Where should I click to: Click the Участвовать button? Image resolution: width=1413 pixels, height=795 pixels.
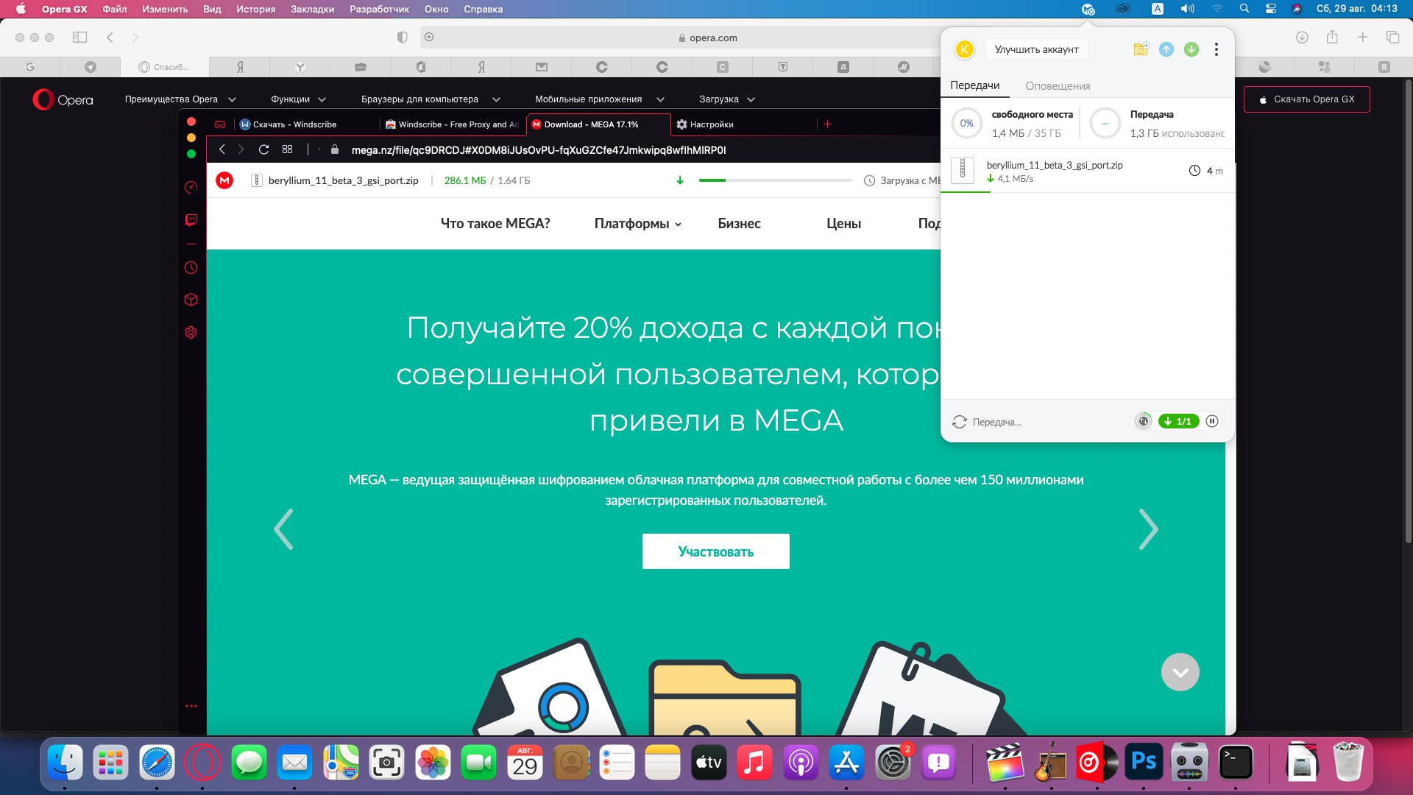[x=715, y=551]
